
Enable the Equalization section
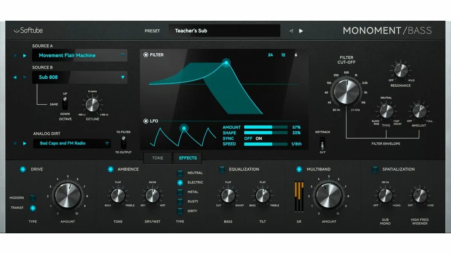click(222, 169)
